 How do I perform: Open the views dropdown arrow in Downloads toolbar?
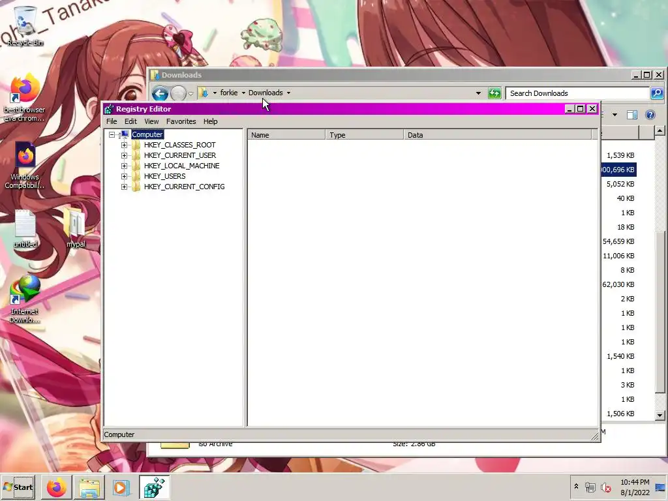pyautogui.click(x=615, y=115)
